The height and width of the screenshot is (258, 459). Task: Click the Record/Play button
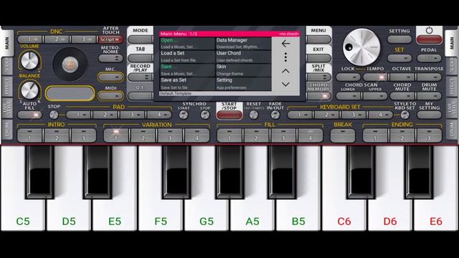click(x=141, y=77)
